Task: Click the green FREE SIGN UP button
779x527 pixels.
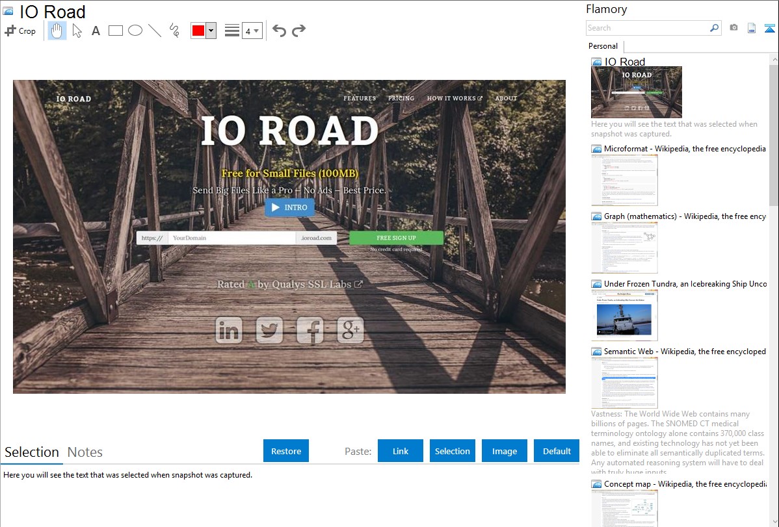Action: click(x=396, y=238)
